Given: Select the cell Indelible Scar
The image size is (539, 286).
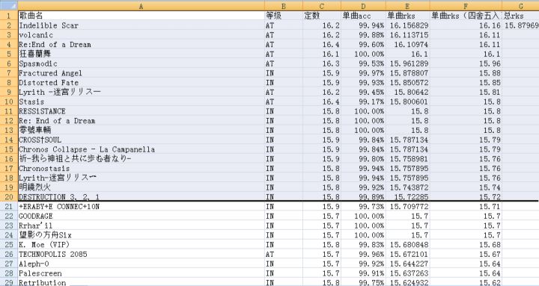Looking at the screenshot, I should (x=141, y=25).
